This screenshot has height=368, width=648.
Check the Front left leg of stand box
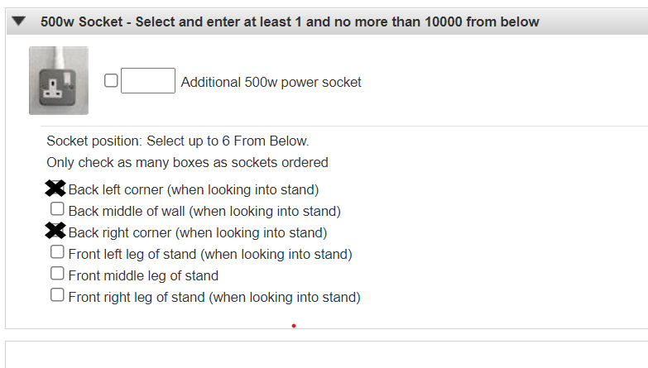(x=57, y=252)
